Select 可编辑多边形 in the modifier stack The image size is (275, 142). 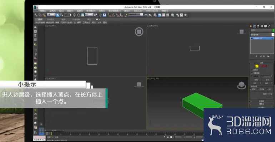pyautogui.click(x=262, y=38)
